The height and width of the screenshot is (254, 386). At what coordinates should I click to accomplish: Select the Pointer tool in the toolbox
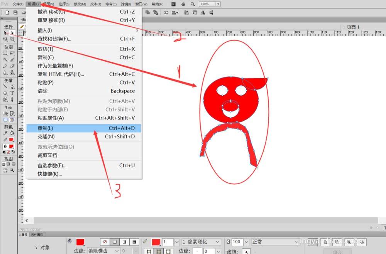[5, 33]
